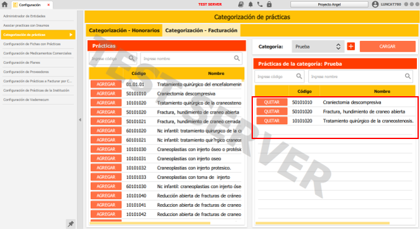This screenshot has width=420, height=229.
Task: Click QUITAR for code 50101020
Action: [x=272, y=112]
